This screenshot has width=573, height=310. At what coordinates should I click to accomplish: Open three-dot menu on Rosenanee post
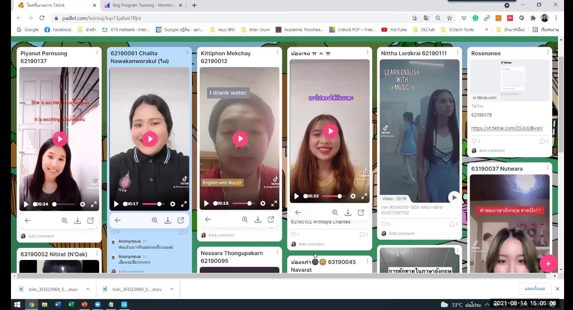pos(547,53)
